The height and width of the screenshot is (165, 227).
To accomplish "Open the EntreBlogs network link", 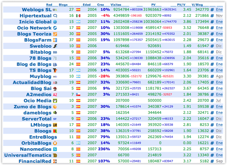I will tap(43, 137).
